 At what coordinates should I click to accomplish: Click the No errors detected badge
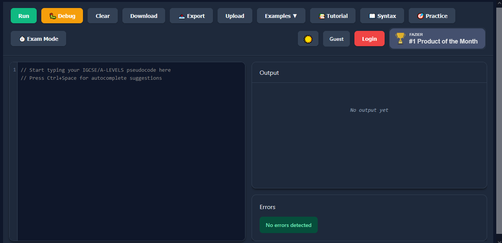[x=288, y=225]
